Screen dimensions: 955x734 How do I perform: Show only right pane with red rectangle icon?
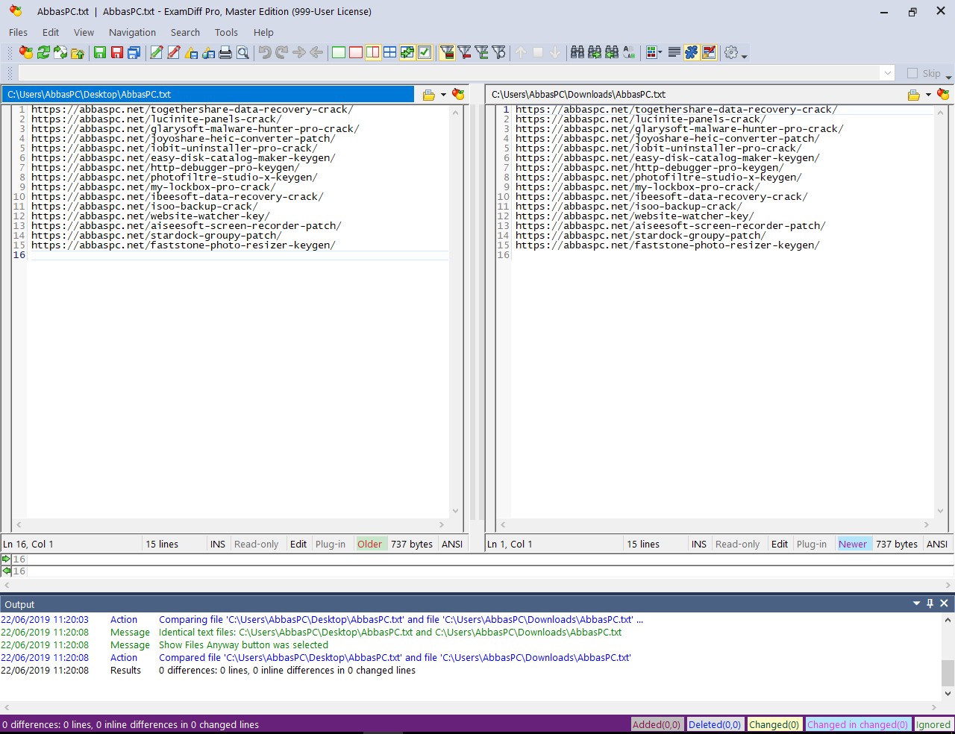356,52
